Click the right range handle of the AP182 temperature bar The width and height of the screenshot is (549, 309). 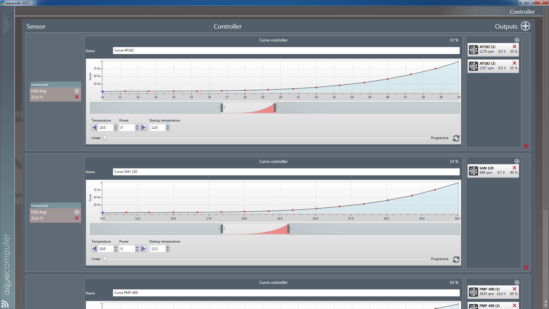(275, 108)
